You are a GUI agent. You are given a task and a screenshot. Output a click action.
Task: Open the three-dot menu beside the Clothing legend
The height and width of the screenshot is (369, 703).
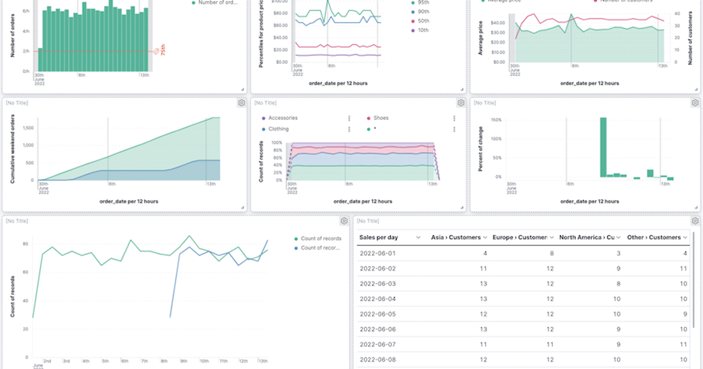pyautogui.click(x=349, y=128)
